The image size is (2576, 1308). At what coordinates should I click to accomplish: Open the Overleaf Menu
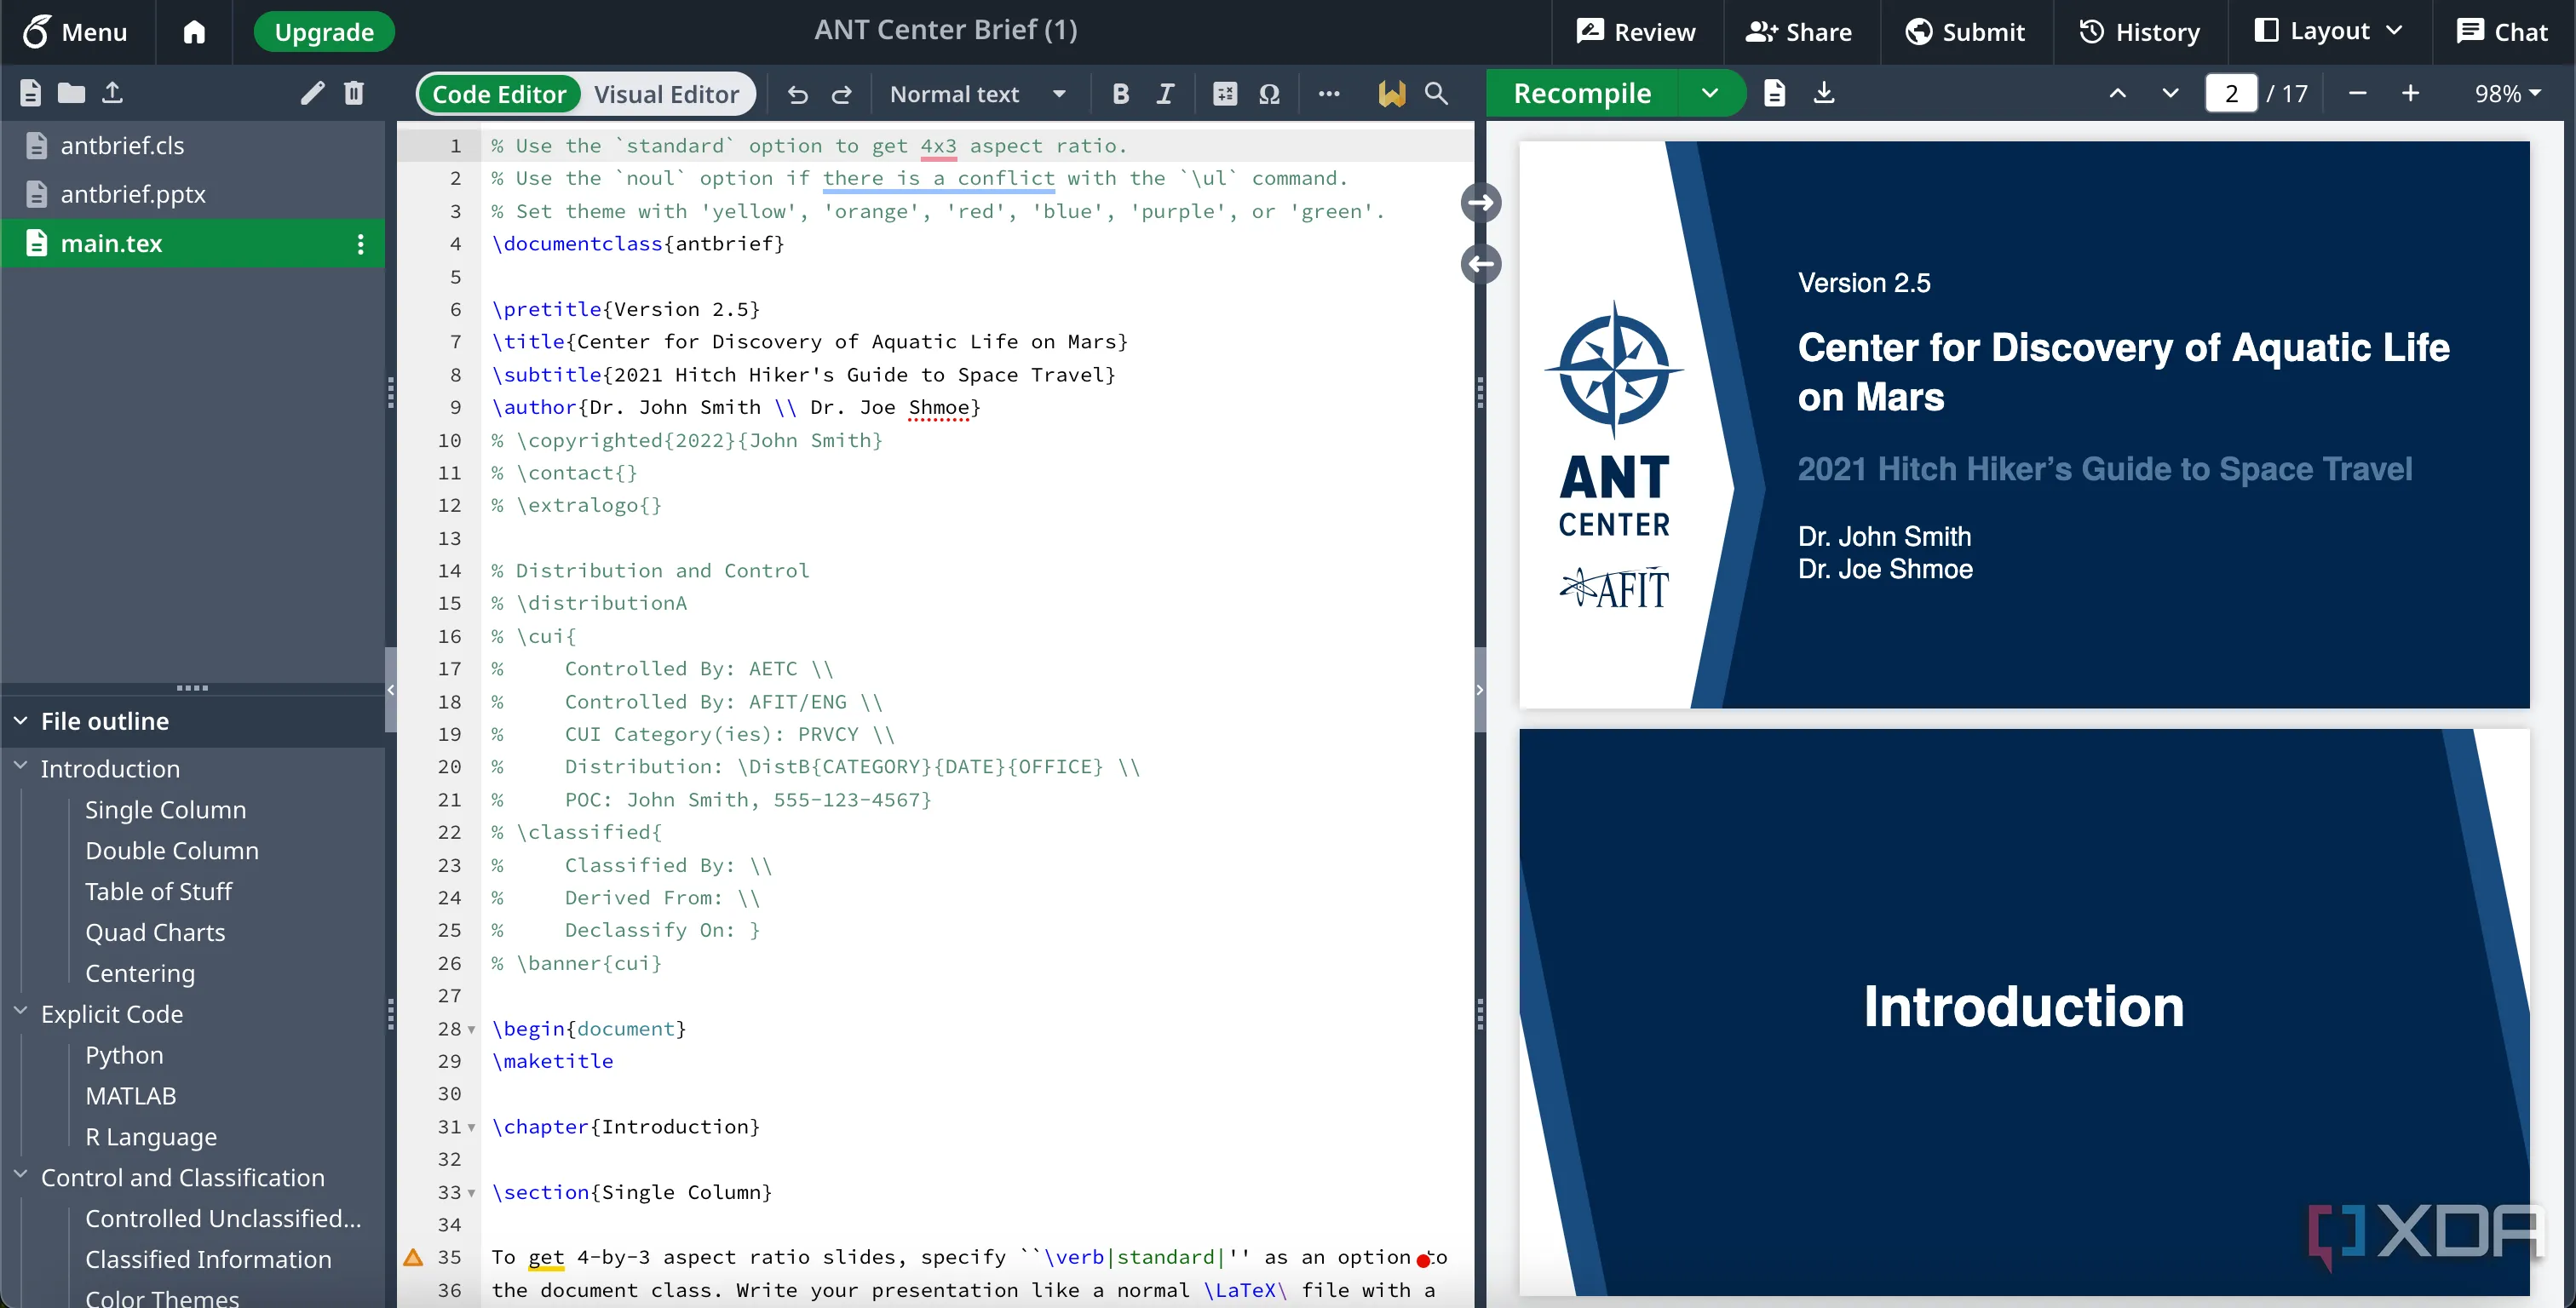coord(76,32)
